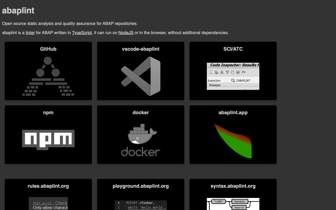Click the vscode-abaplint card title
Screen dimensions: 336x210
tap(141, 49)
